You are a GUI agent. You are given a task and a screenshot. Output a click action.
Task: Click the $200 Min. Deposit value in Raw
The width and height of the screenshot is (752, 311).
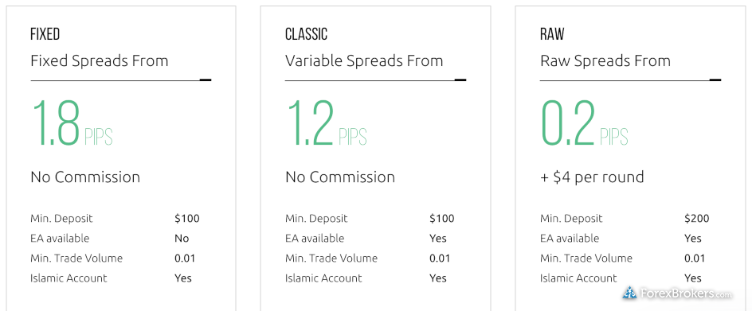tap(697, 219)
